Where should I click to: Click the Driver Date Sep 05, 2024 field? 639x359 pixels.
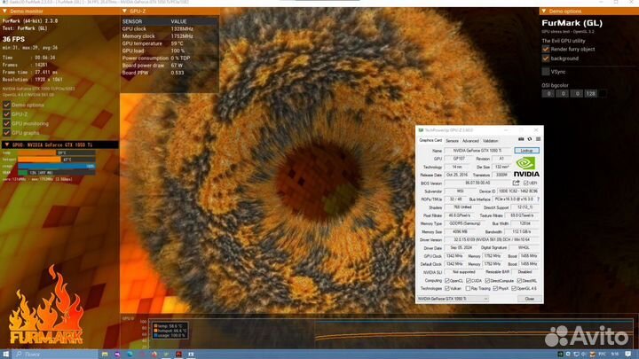coord(461,247)
